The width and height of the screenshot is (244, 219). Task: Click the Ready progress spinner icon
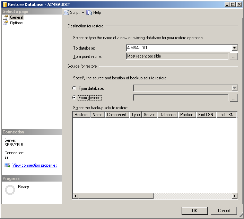coord(10,190)
